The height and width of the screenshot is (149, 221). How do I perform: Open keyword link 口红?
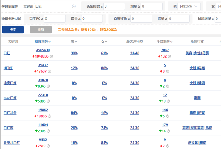click(x=7, y=53)
